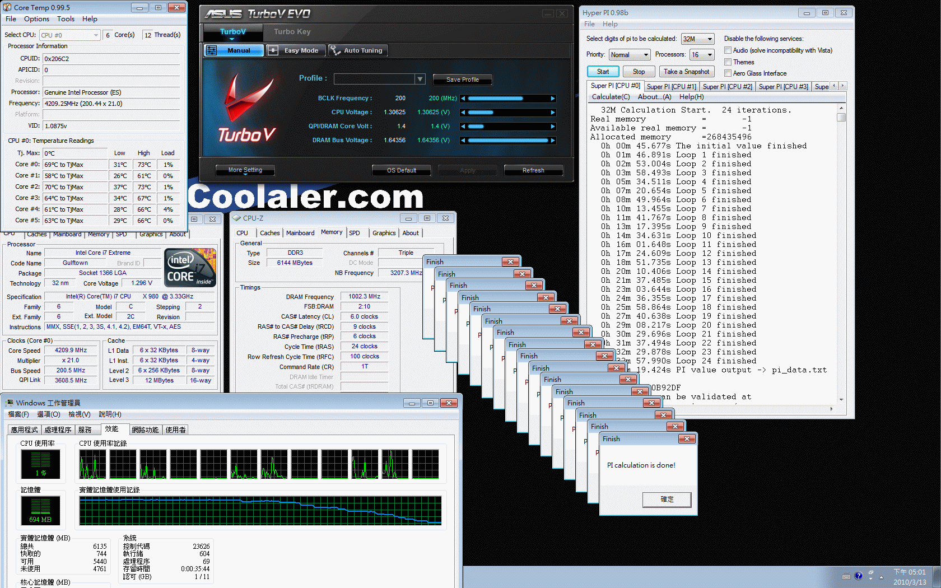Switch to Turbo Key tab
Image resolution: width=941 pixels, height=588 pixels.
292,32
